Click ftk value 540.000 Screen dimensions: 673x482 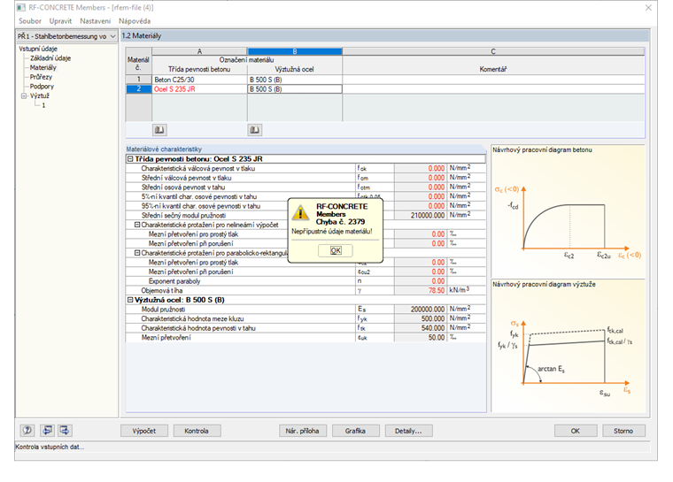click(421, 328)
